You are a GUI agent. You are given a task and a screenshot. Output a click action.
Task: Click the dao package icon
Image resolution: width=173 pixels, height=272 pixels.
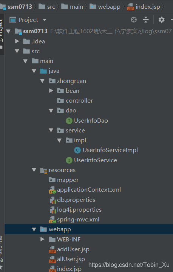(x=60, y=111)
